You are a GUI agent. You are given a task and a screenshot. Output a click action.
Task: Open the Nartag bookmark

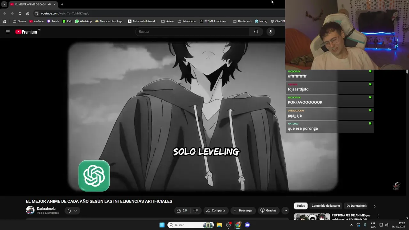point(261,21)
